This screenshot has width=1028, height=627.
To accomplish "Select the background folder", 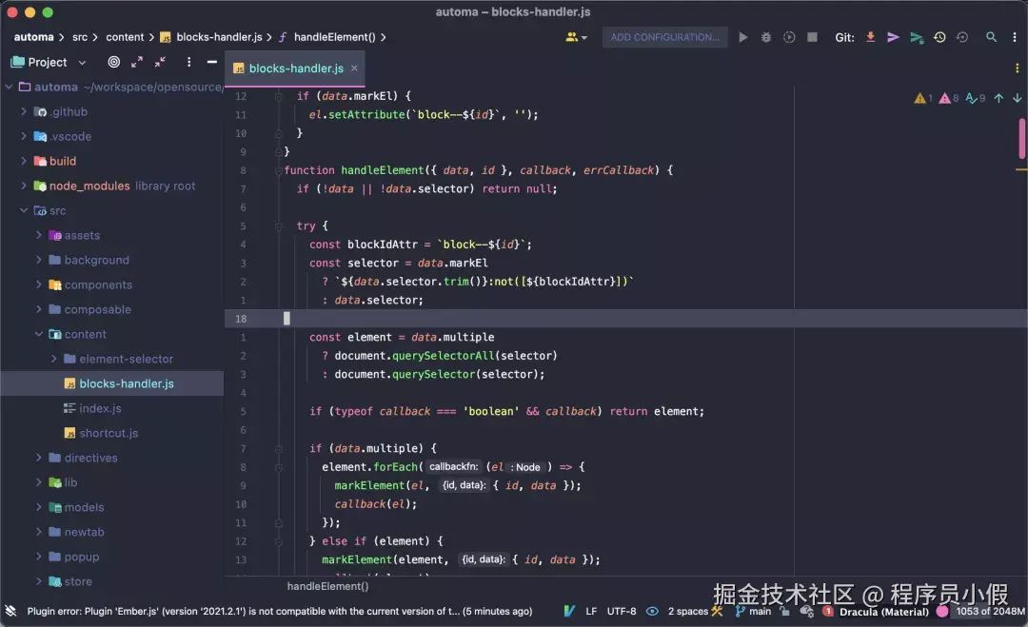I will coord(96,260).
